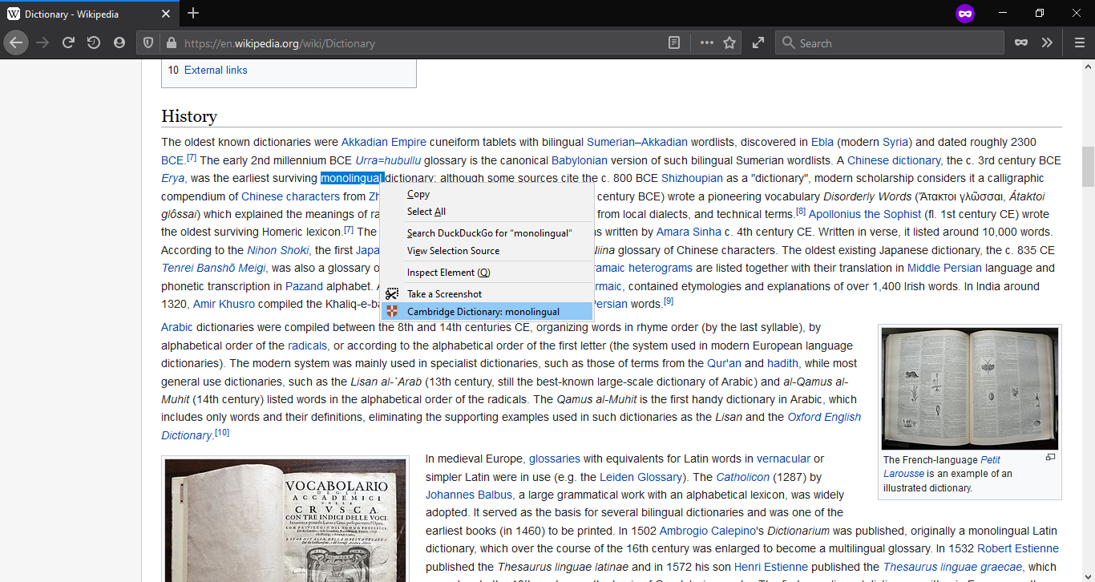1095x582 pixels.
Task: Click the Nihon Shoki link
Action: (x=277, y=250)
